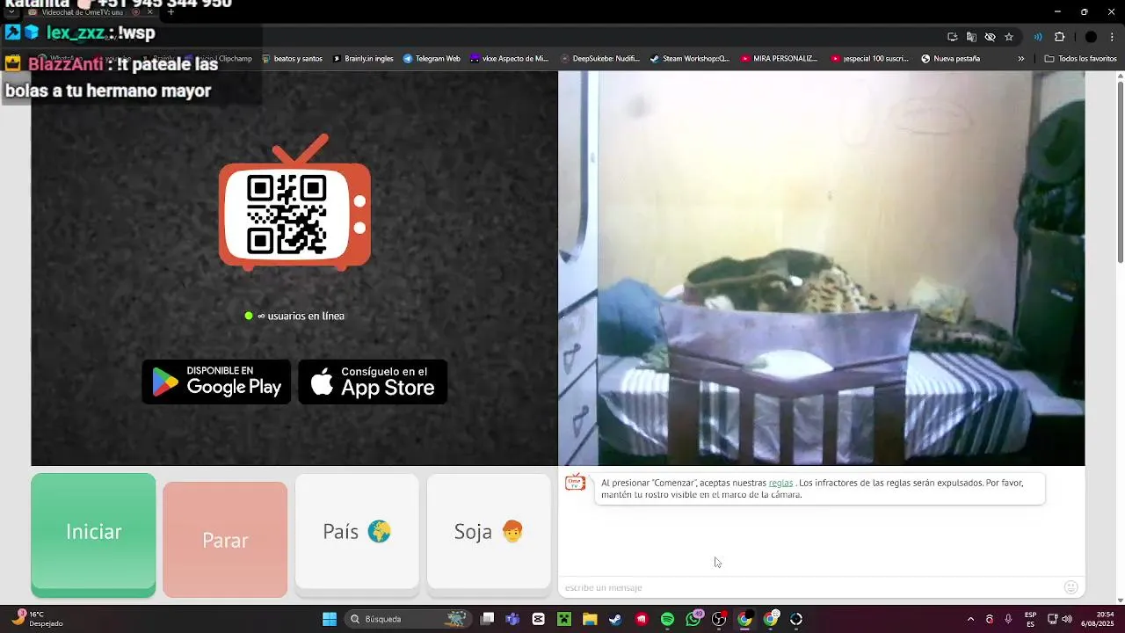
Task: Click the App Store download badge
Action: click(373, 382)
